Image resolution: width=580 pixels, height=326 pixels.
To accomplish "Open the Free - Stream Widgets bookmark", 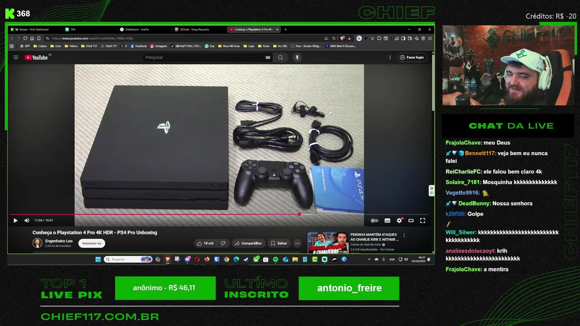I will pos(306,46).
